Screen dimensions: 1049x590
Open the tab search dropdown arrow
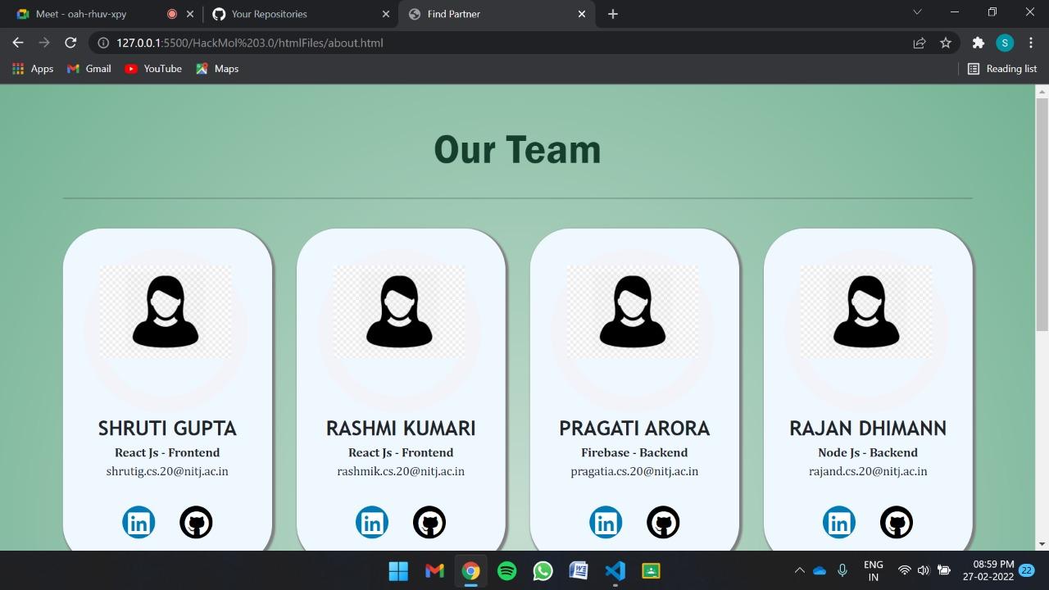click(917, 12)
